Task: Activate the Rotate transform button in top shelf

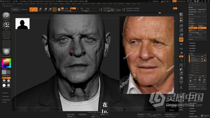Action: point(50,9)
